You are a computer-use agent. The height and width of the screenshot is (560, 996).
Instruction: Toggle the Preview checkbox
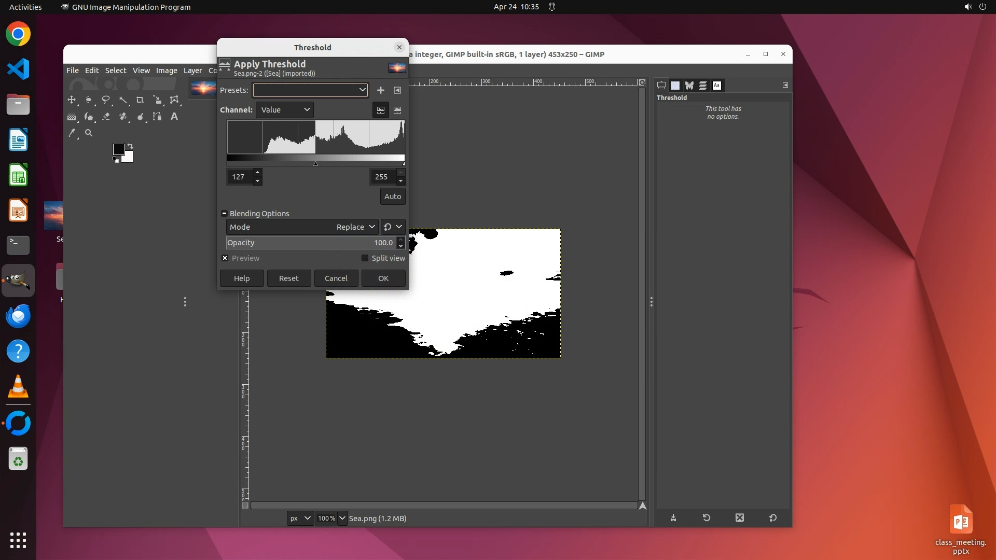[225, 258]
